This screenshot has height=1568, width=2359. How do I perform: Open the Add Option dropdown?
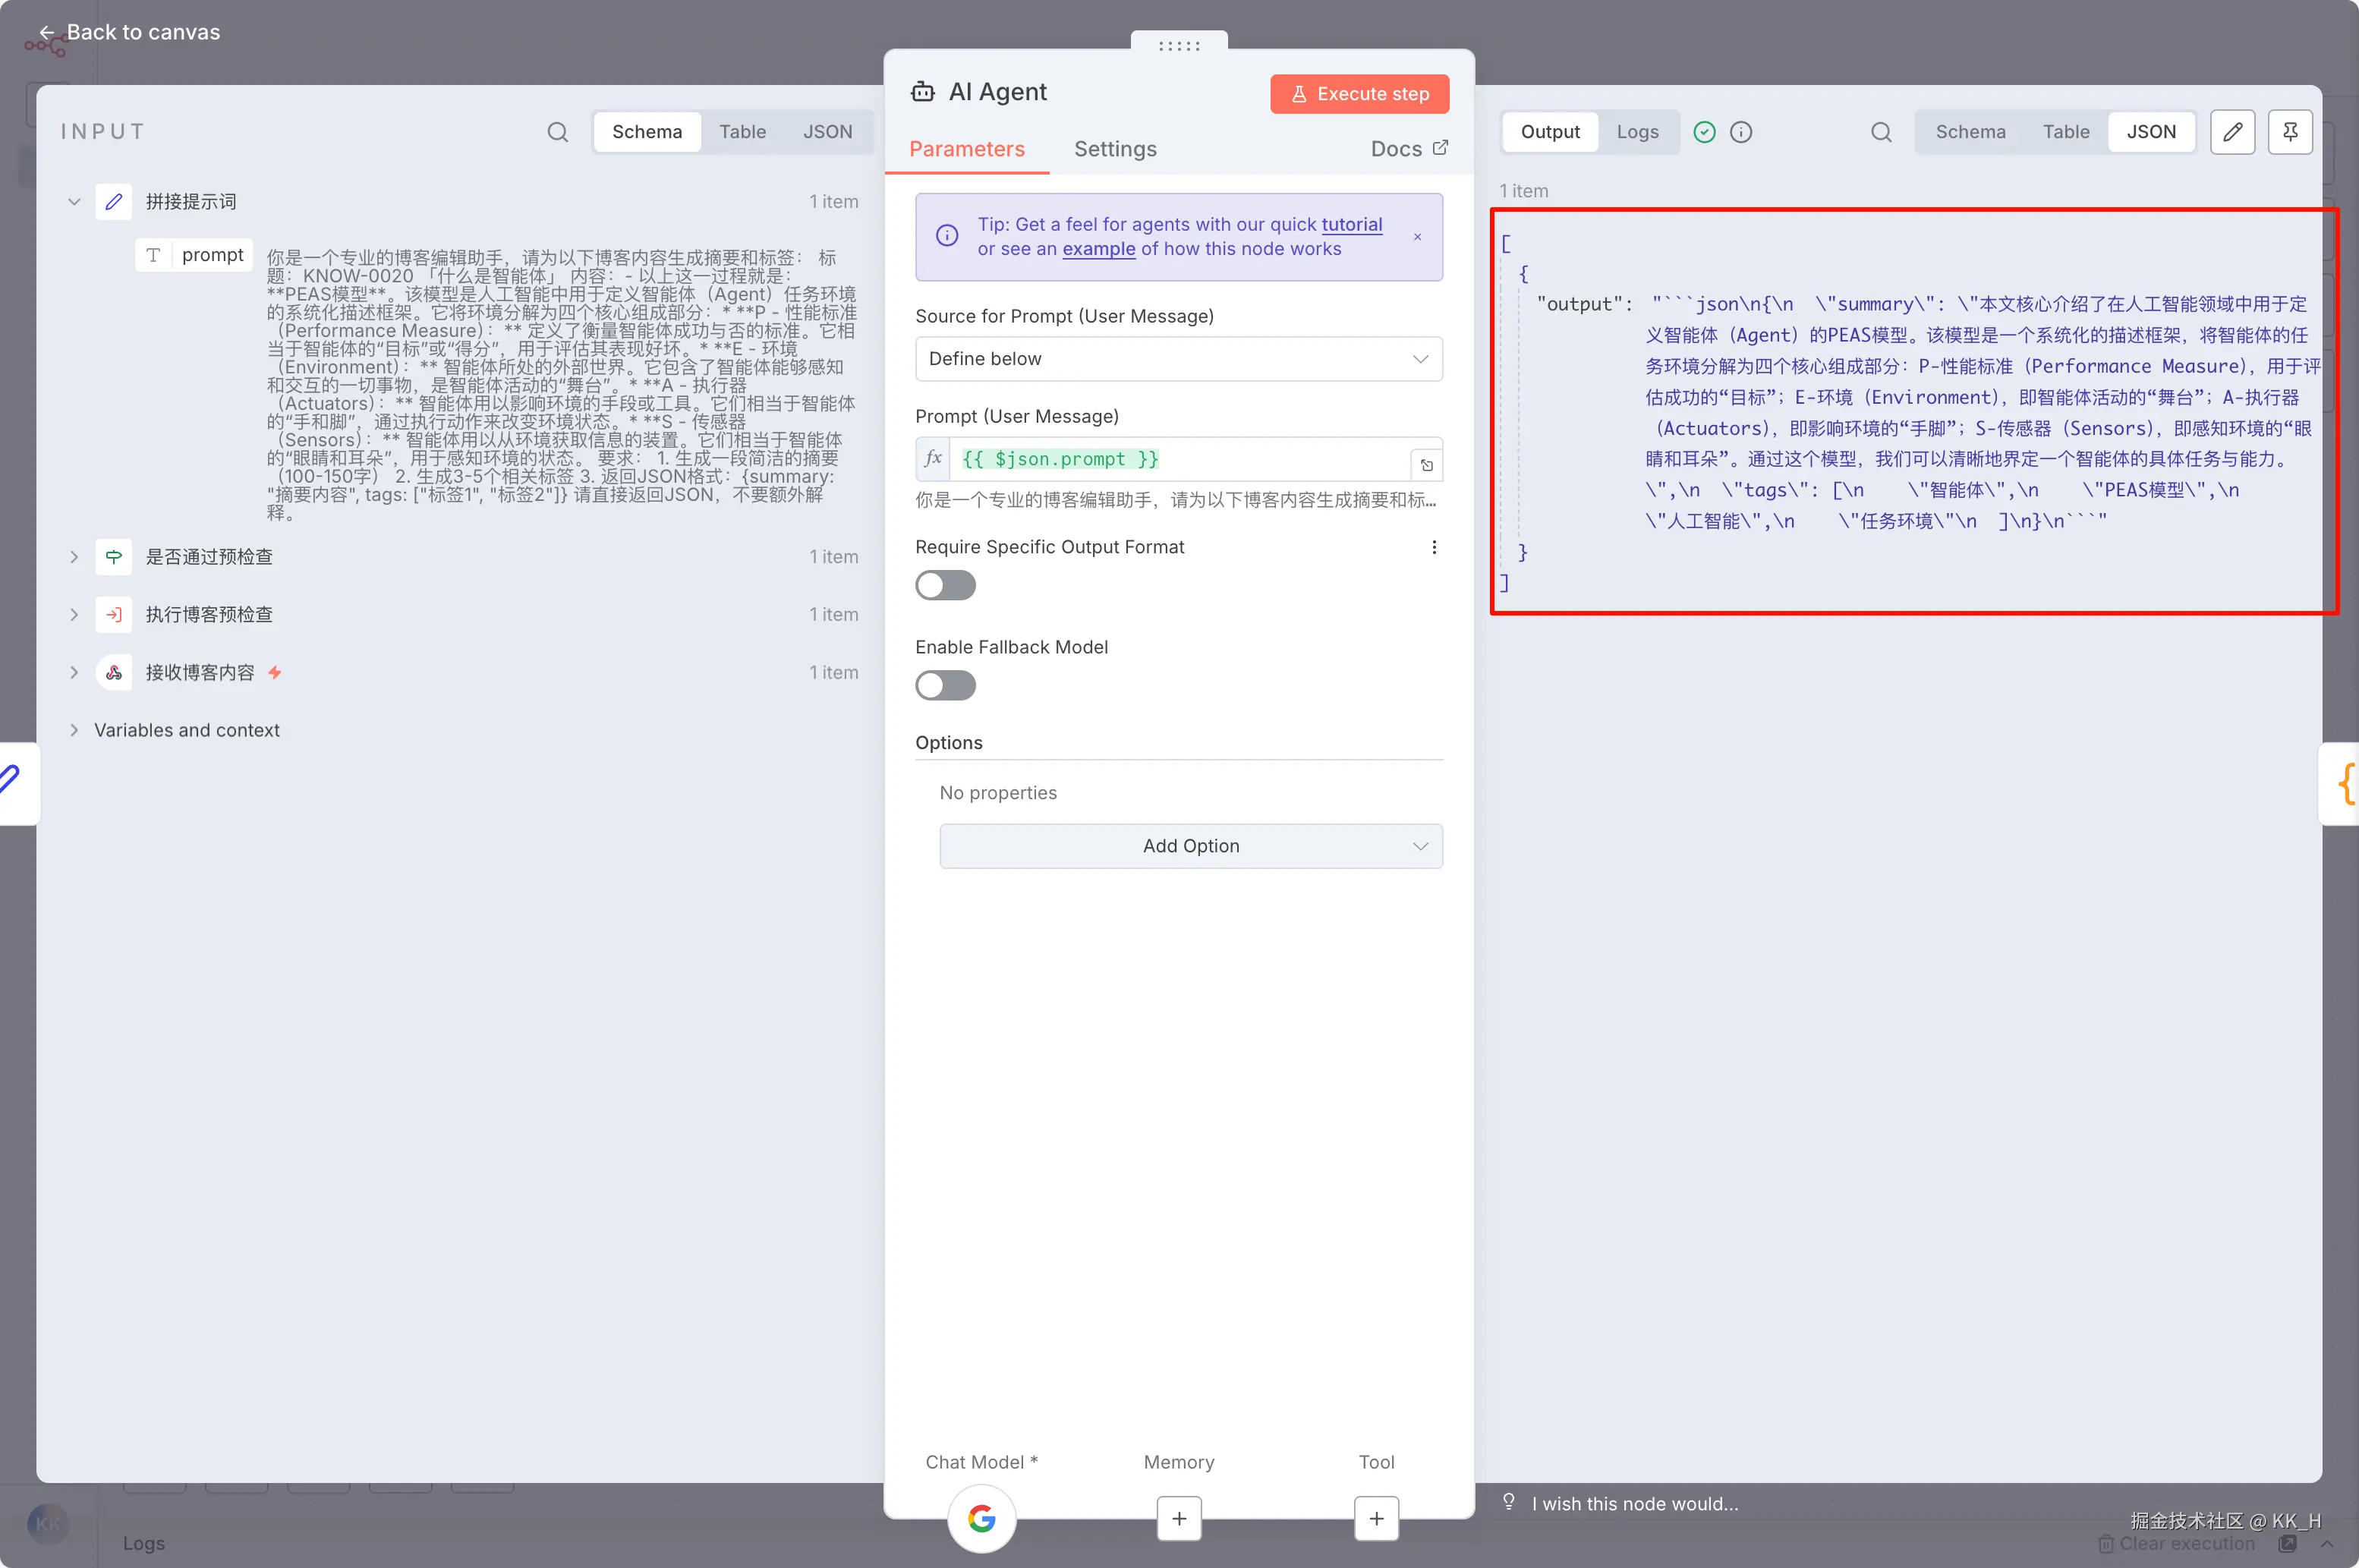(x=1190, y=846)
